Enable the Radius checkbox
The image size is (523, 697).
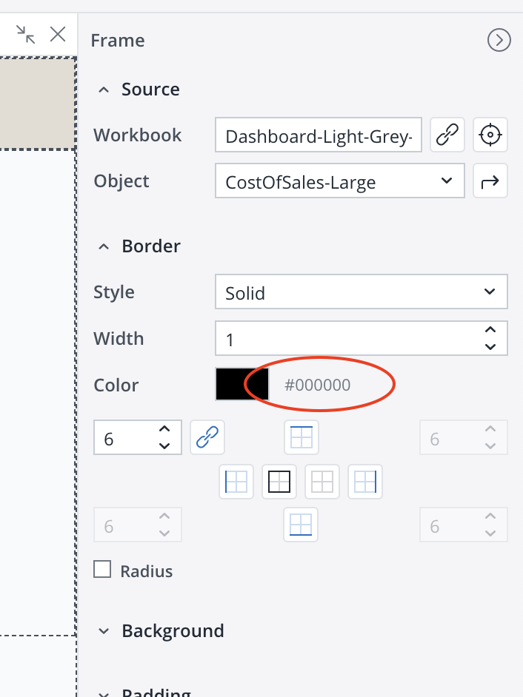[102, 570]
